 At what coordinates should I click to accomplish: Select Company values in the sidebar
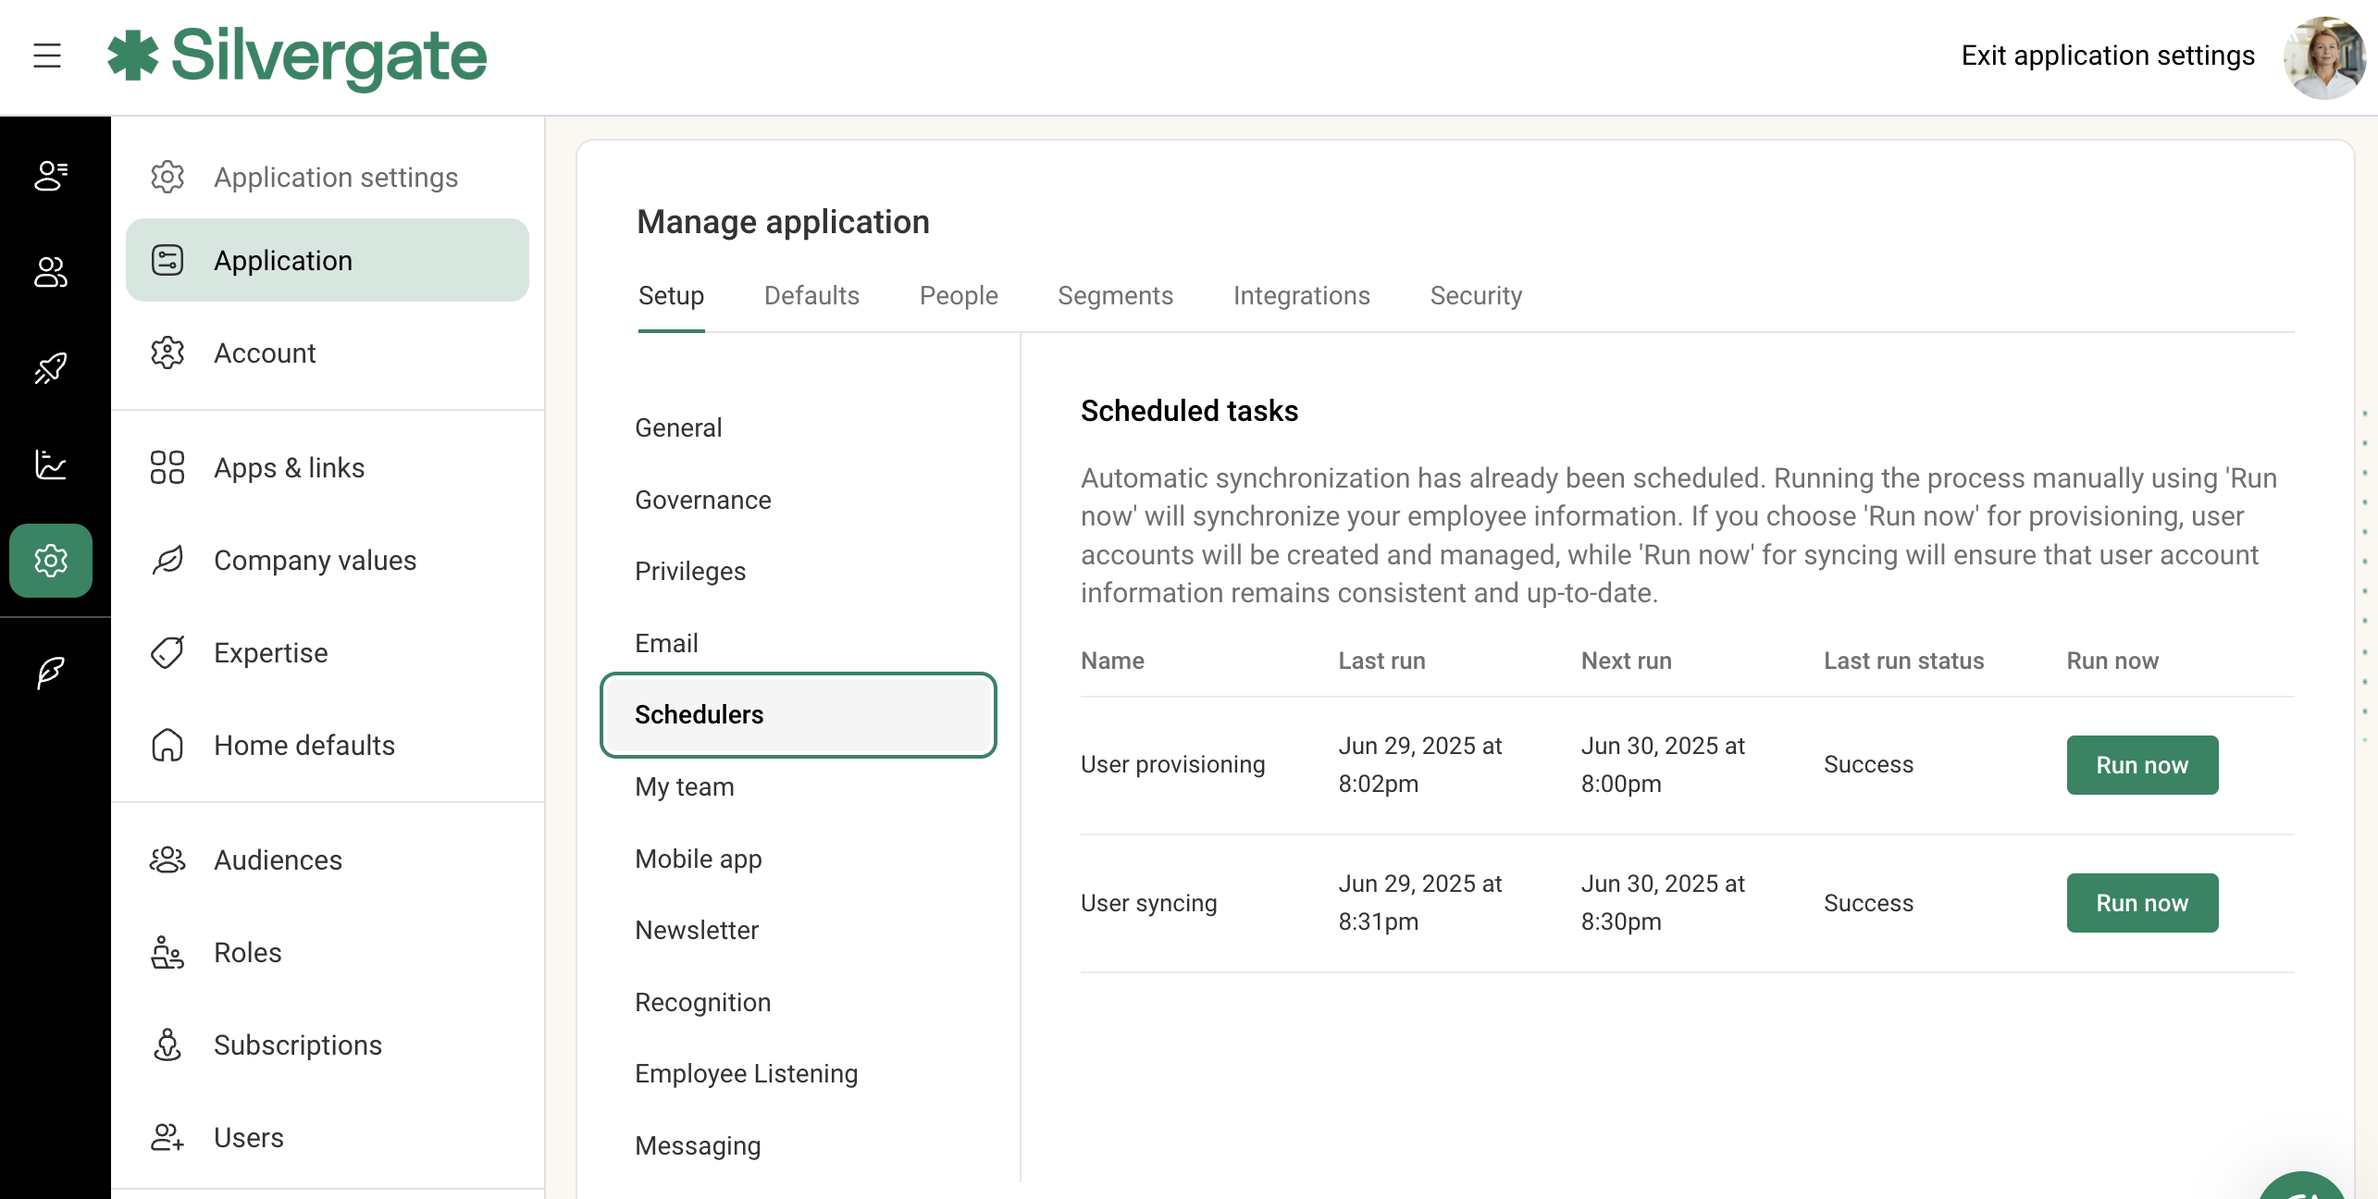315,561
